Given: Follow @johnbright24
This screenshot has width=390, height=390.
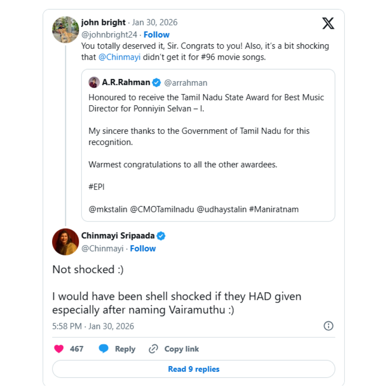Looking at the screenshot, I should (x=156, y=35).
